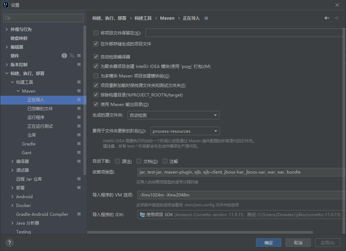Click the help question mark icon
Image resolution: width=346 pixels, height=251 pixels.
(9, 243)
